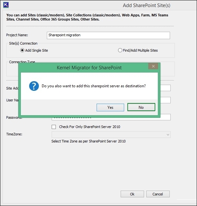Click the Ok button

[x=132, y=194]
